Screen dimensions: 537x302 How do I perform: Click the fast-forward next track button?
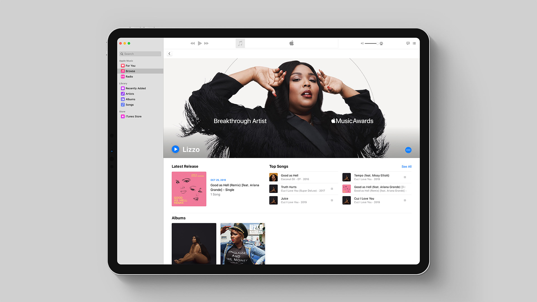click(x=206, y=43)
